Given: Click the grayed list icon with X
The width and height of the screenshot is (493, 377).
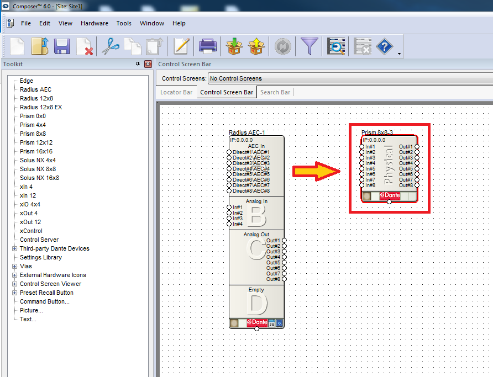Looking at the screenshot, I should (x=363, y=46).
